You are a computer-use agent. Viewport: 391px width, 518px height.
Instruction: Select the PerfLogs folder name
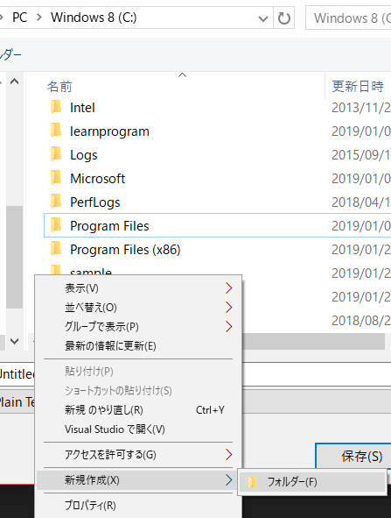(95, 202)
